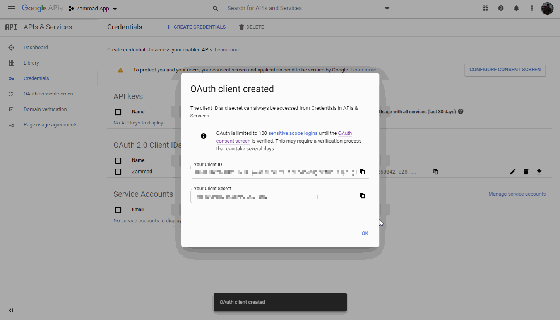The width and height of the screenshot is (560, 320).
Task: Click the Dashboard sidebar icon
Action: point(11,48)
